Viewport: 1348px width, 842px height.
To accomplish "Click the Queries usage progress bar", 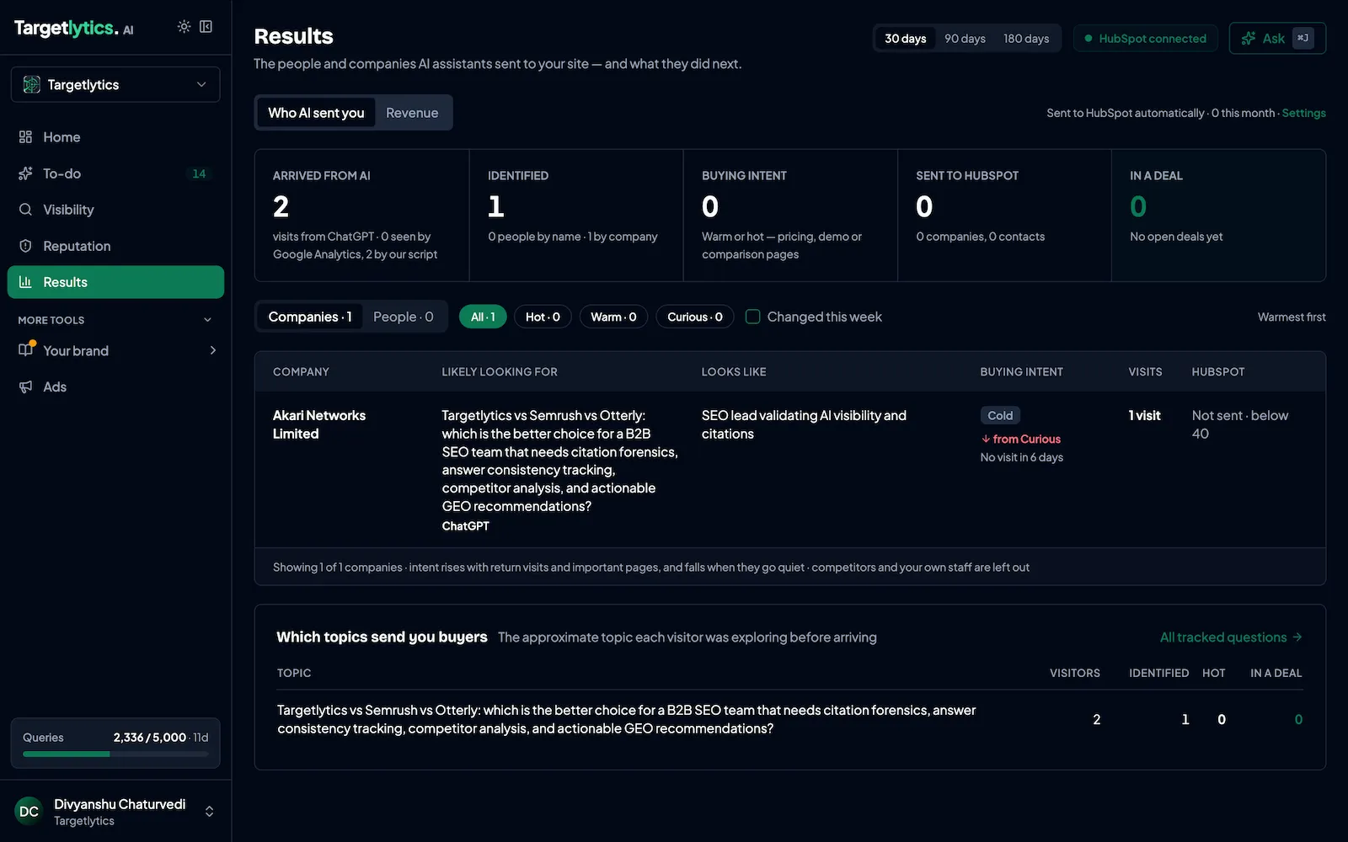I will [115, 754].
